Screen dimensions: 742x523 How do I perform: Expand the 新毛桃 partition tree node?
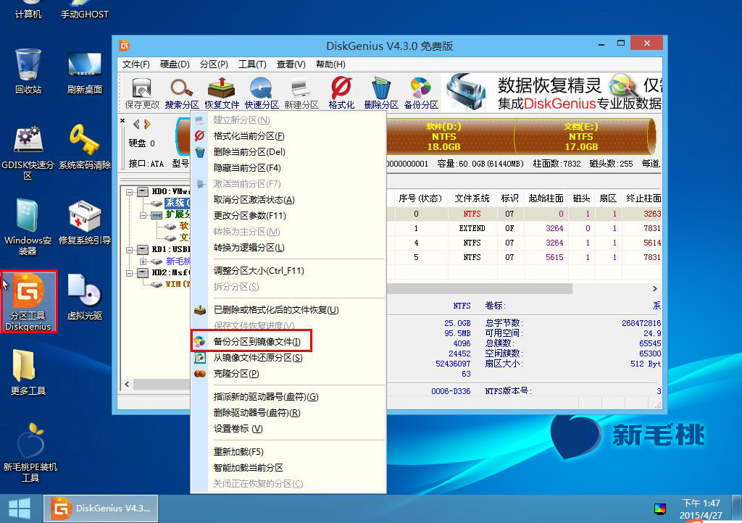click(143, 261)
